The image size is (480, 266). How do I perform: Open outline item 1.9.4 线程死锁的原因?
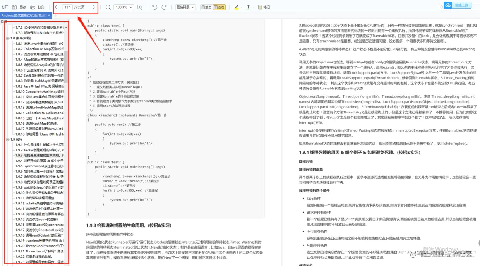pyautogui.click(x=39, y=160)
